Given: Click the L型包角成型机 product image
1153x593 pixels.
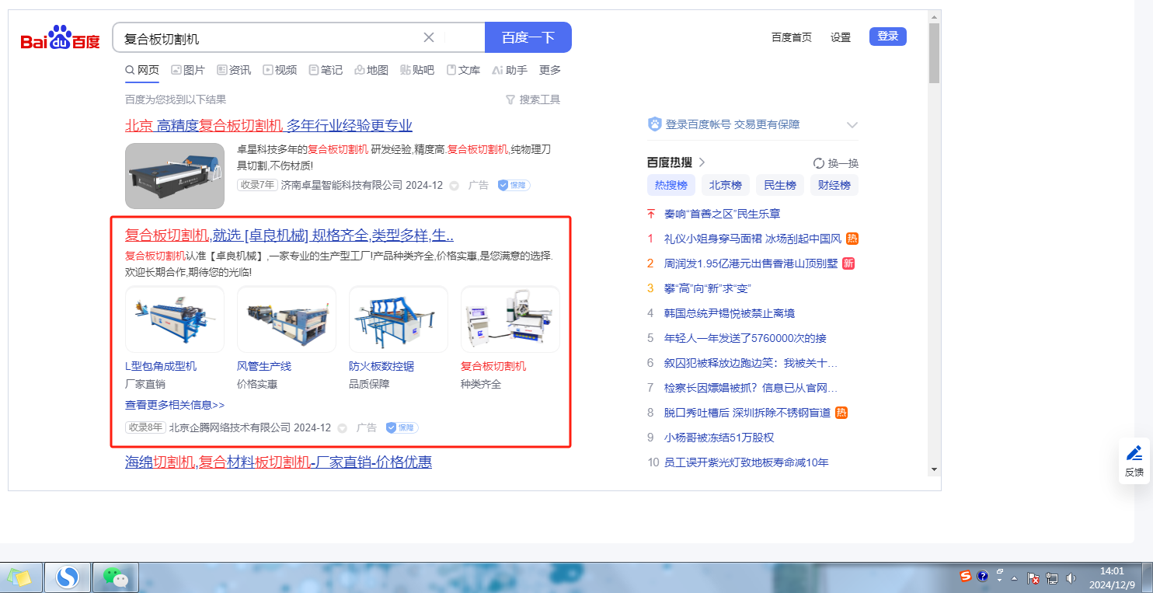Looking at the screenshot, I should [x=175, y=319].
